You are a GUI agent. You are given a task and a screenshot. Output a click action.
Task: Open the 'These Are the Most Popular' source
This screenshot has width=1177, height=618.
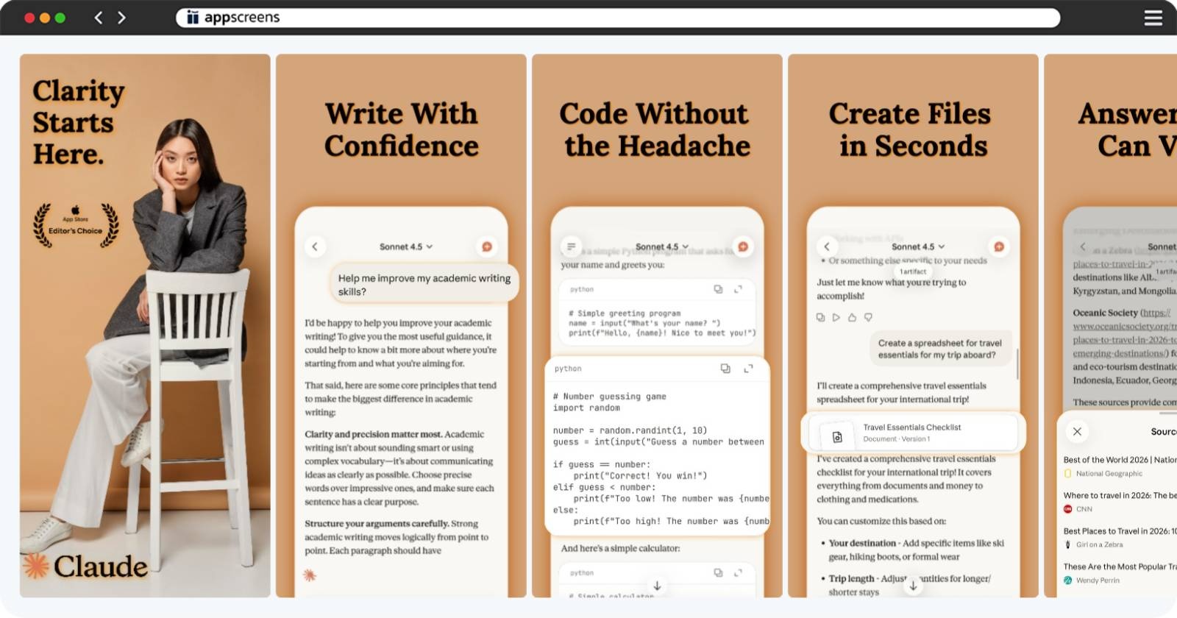1120,573
